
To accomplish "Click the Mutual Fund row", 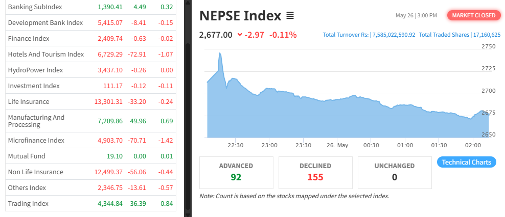I will coord(27,156).
